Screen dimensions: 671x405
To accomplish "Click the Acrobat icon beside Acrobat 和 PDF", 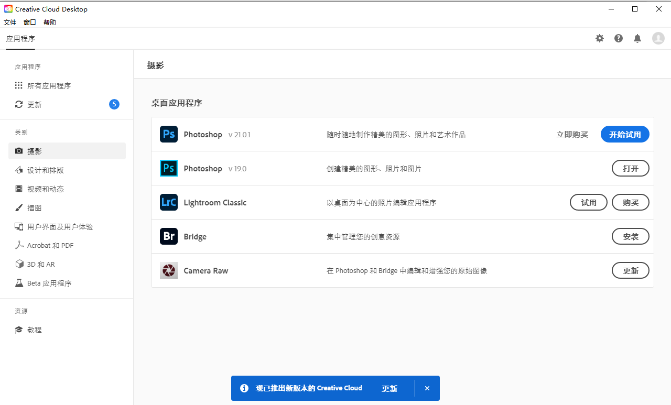I will tap(19, 245).
